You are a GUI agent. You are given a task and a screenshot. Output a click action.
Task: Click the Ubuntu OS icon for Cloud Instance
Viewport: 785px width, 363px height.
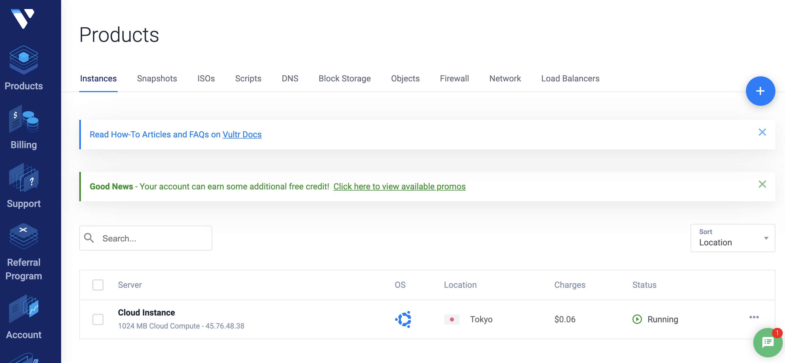(403, 319)
